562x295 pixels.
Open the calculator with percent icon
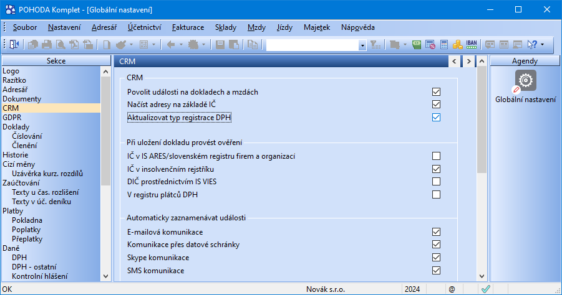click(x=430, y=44)
